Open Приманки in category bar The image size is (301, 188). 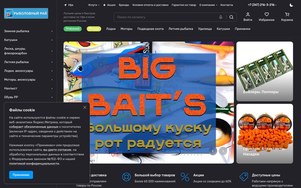point(243,29)
